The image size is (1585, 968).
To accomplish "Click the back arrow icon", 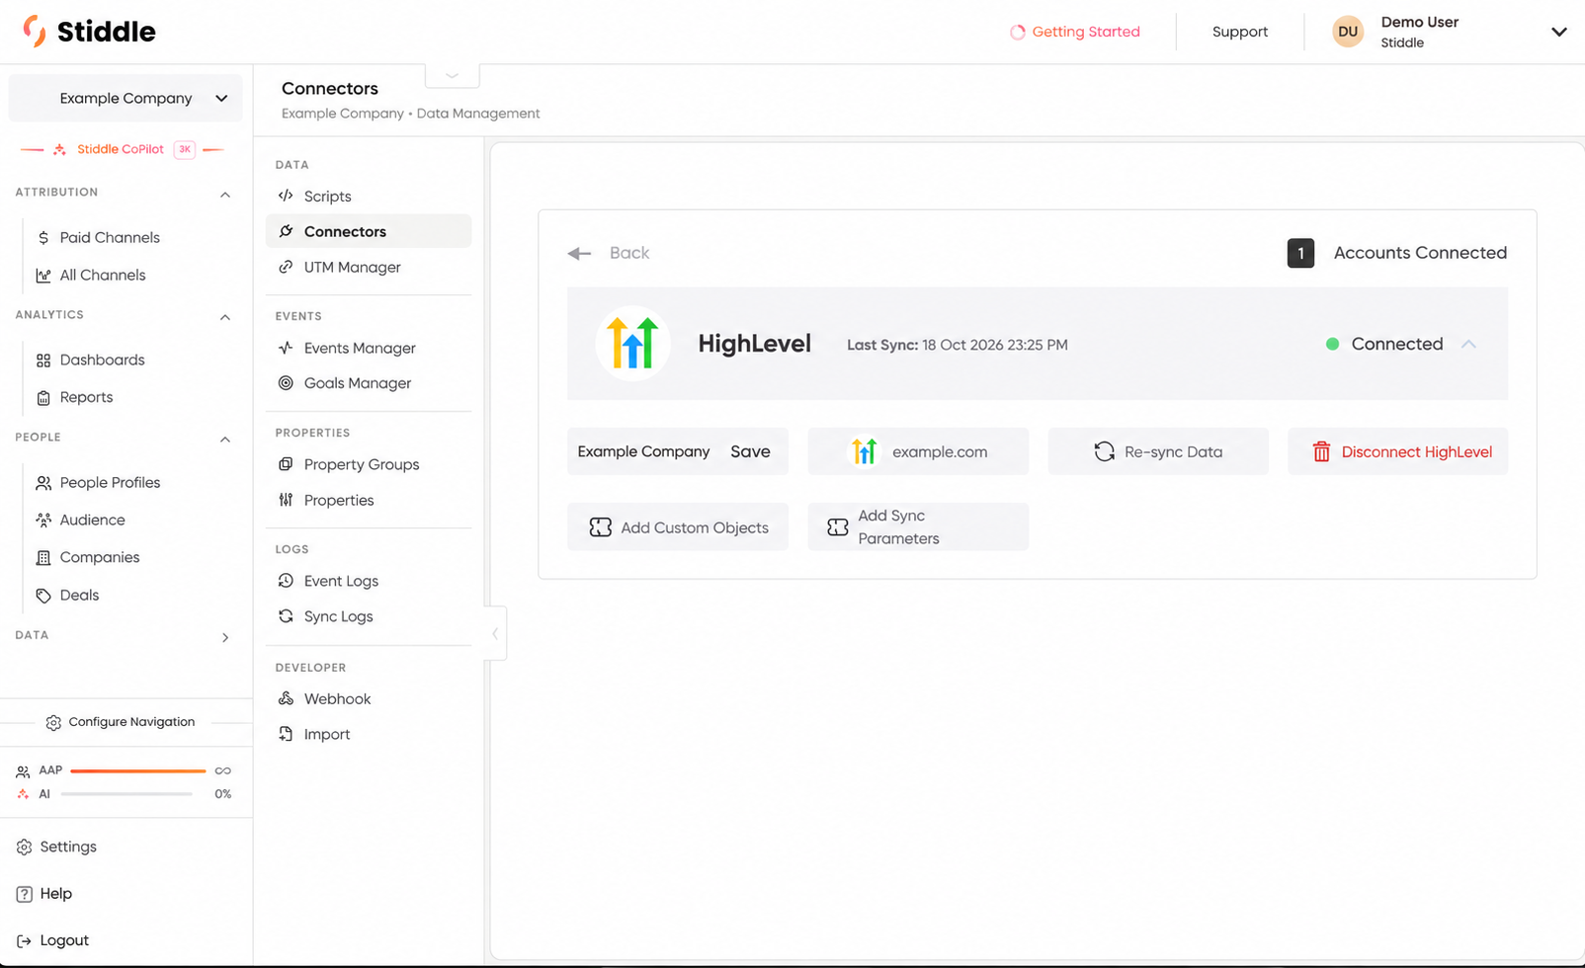I will (x=579, y=254).
